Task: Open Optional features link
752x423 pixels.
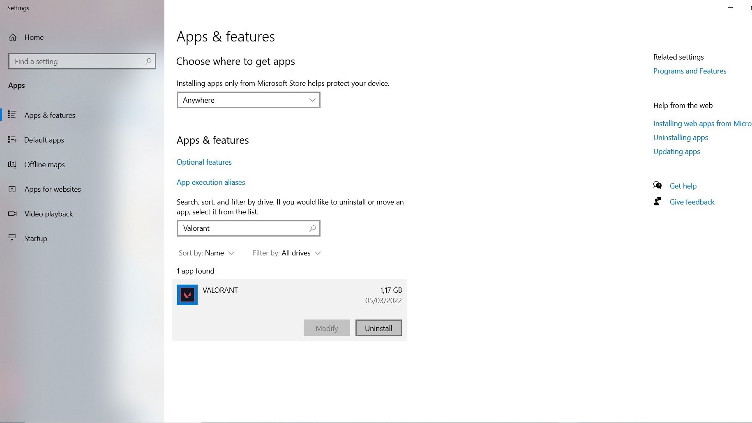Action: 204,162
